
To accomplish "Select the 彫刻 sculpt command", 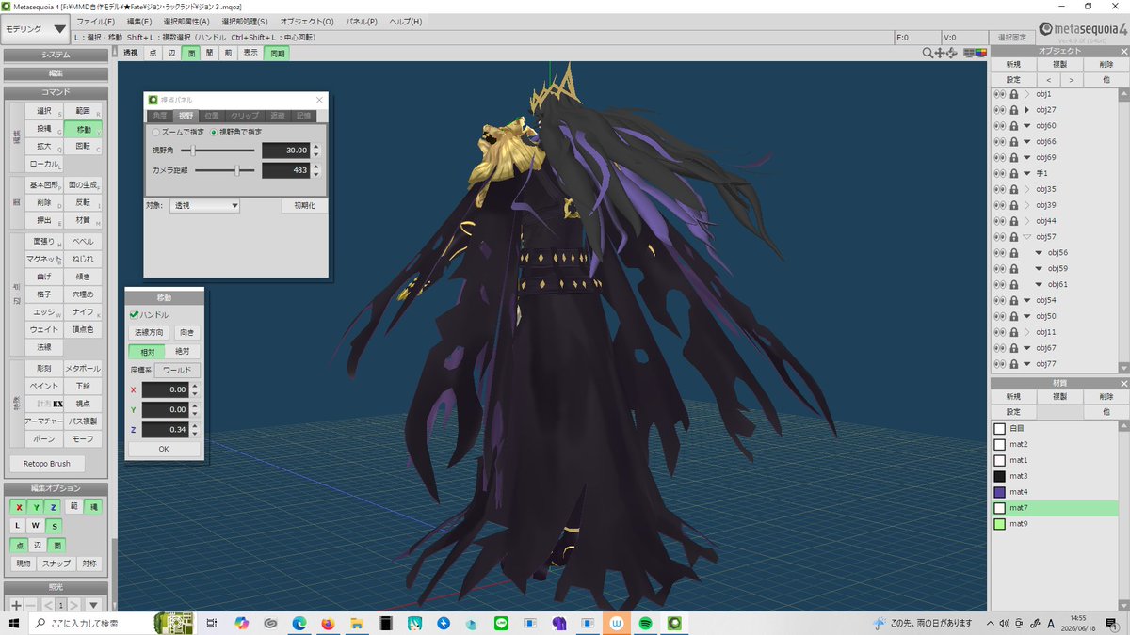I will [43, 368].
